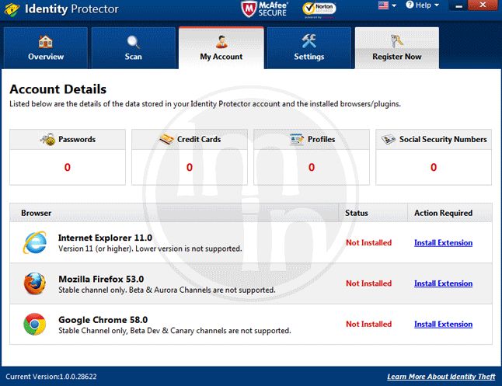
Task: Open the Scan tab
Action: click(x=134, y=48)
